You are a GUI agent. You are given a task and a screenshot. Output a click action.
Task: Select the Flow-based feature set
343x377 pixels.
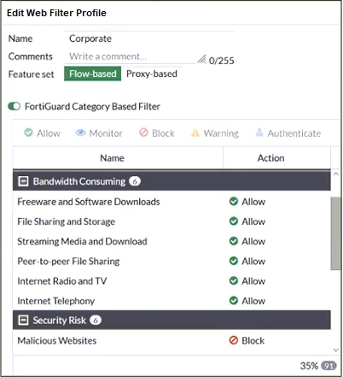(x=92, y=74)
